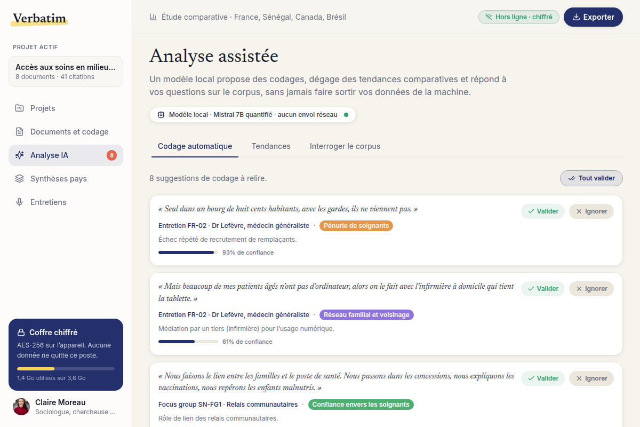The image size is (640, 427).
Task: Click the storage usage bar in Coffre chiffré
Action: 66,369
